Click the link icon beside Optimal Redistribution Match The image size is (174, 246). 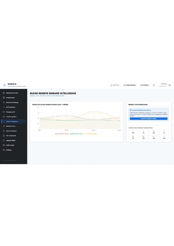point(131,110)
